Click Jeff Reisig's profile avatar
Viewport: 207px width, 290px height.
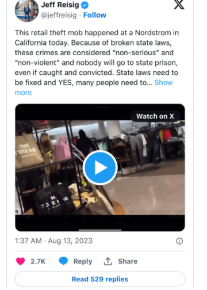pos(26,10)
